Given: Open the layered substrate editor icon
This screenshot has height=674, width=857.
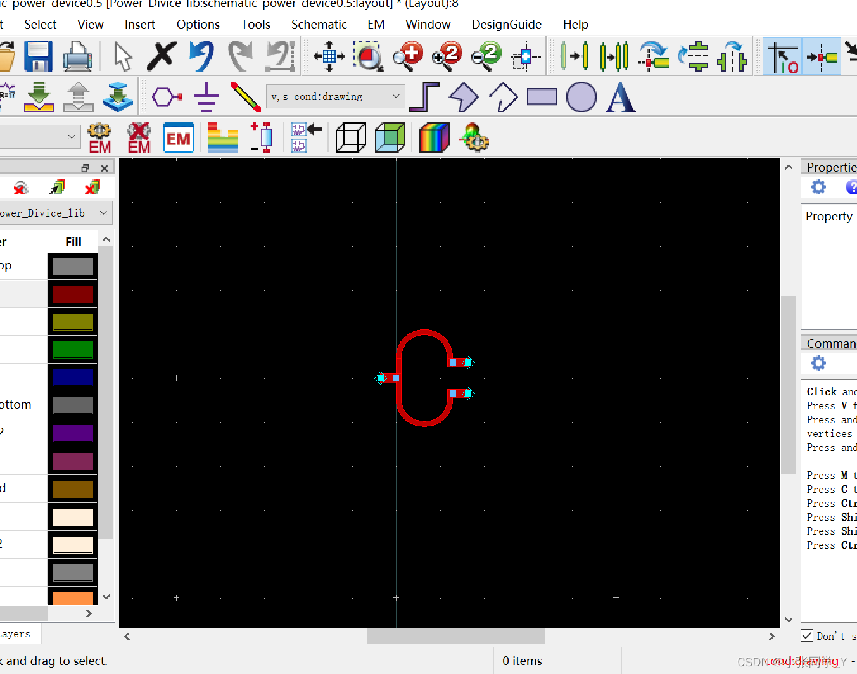Looking at the screenshot, I should [223, 138].
